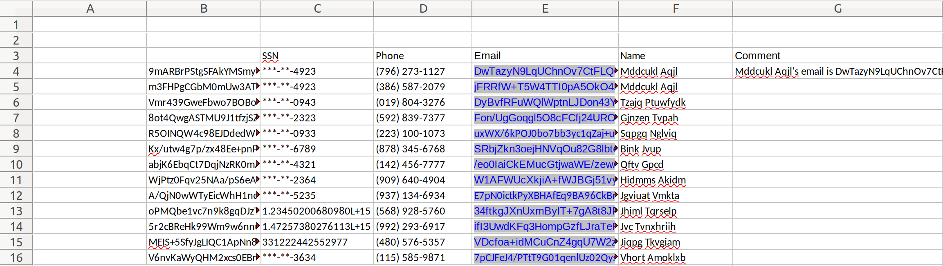Select phone cell (878) 345-6768
This screenshot has height=266, width=943.
point(423,149)
